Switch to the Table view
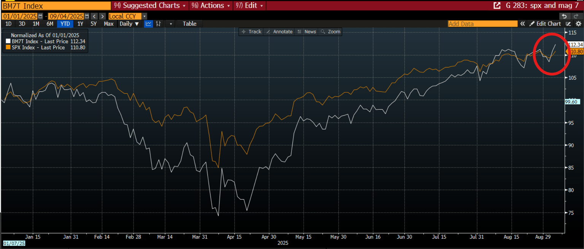The height and width of the screenshot is (249, 584). 190,24
